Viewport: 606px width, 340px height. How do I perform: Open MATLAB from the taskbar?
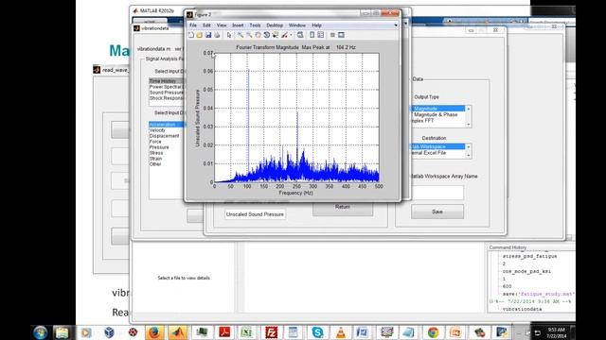pyautogui.click(x=177, y=332)
